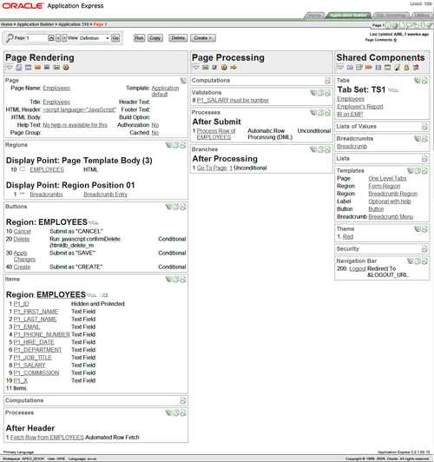The image size is (434, 462).
Task: Click the magnifying glass page finder icon
Action: pos(10,38)
